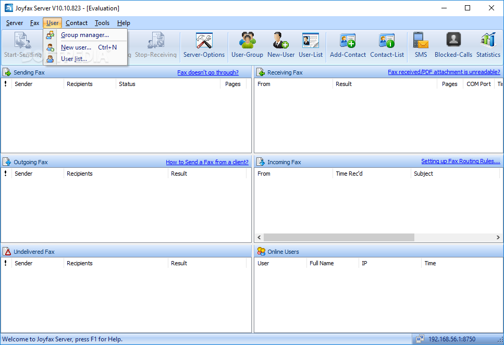
Task: Sort Undelivered Fax by Recipients column
Action: [x=116, y=263]
